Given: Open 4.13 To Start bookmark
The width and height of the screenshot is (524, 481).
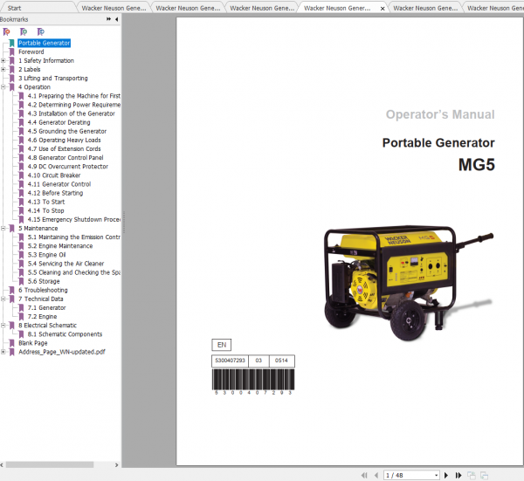Looking at the screenshot, I should coord(46,202).
